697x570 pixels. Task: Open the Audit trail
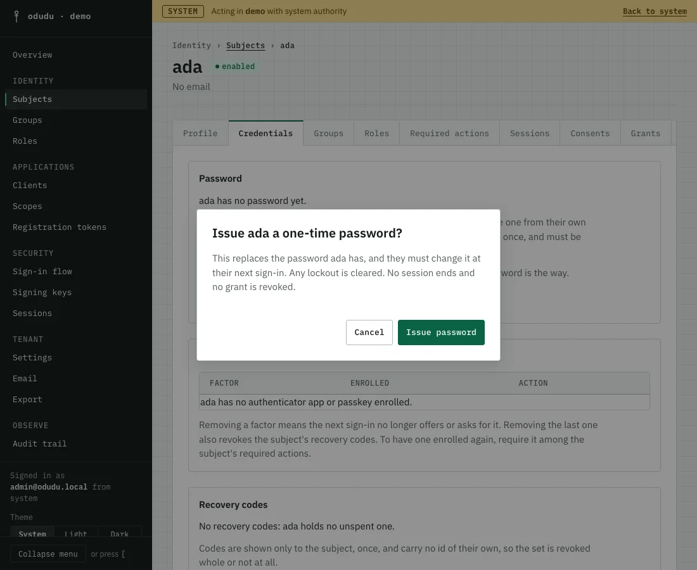pos(76,444)
